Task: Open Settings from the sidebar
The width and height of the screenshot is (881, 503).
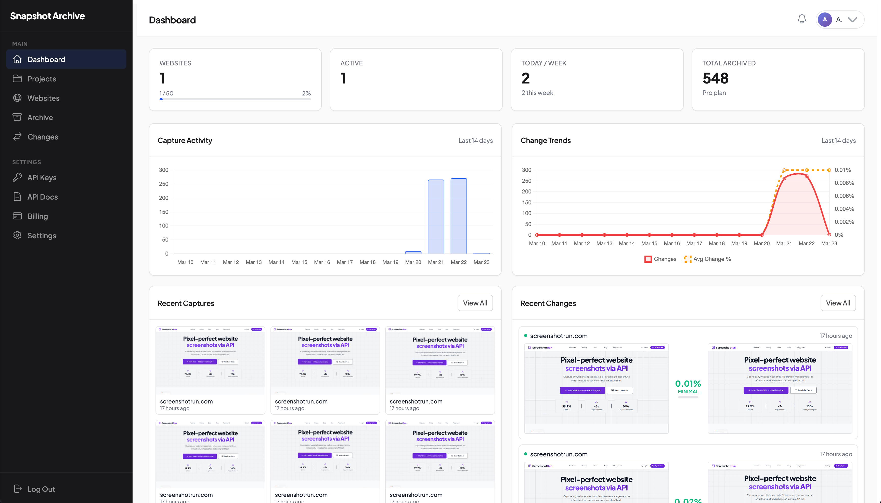Action: 66,235
